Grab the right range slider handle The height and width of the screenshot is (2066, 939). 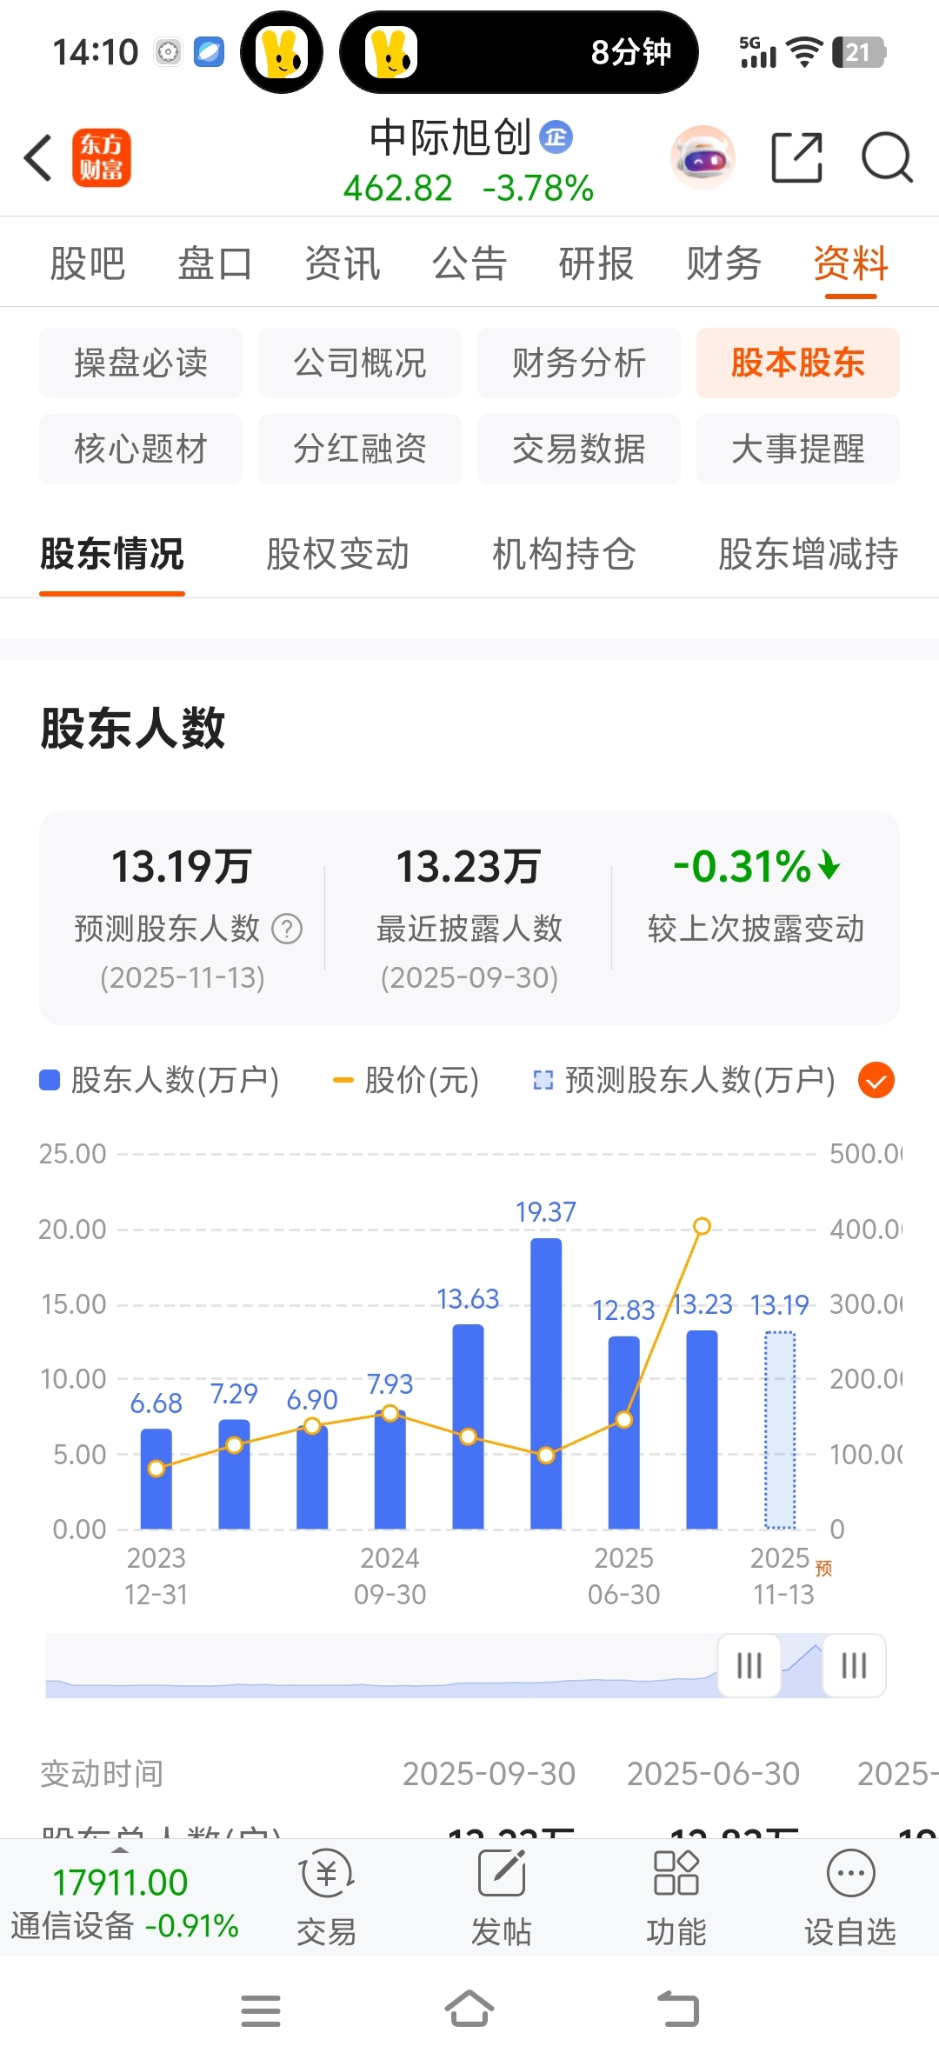click(855, 1665)
